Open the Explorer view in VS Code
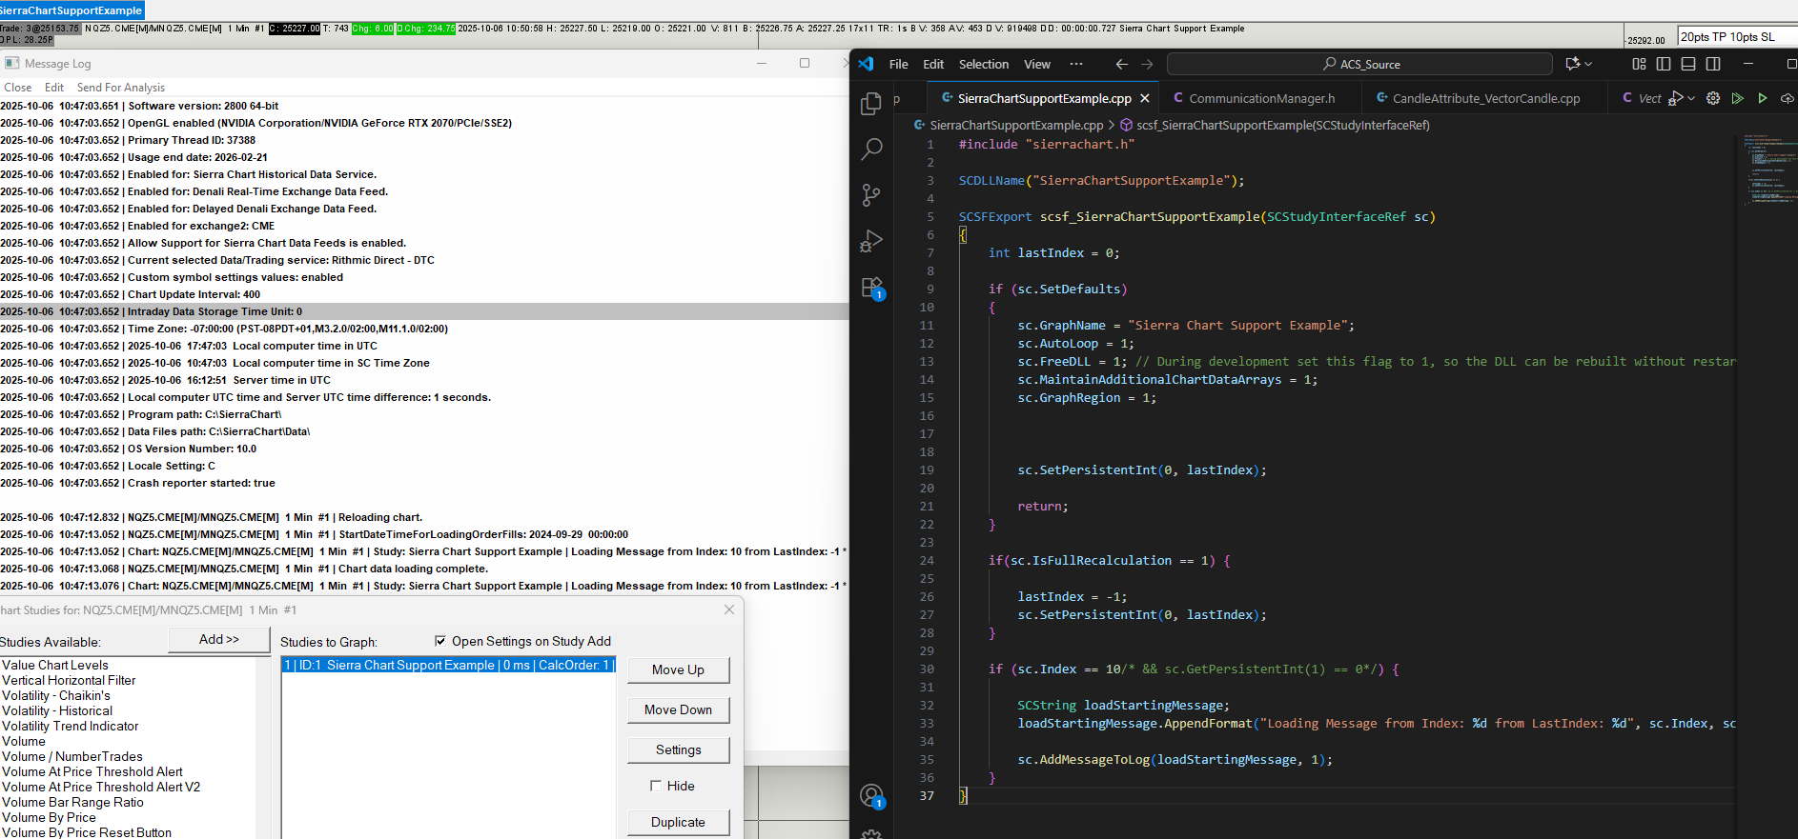 pyautogui.click(x=870, y=103)
